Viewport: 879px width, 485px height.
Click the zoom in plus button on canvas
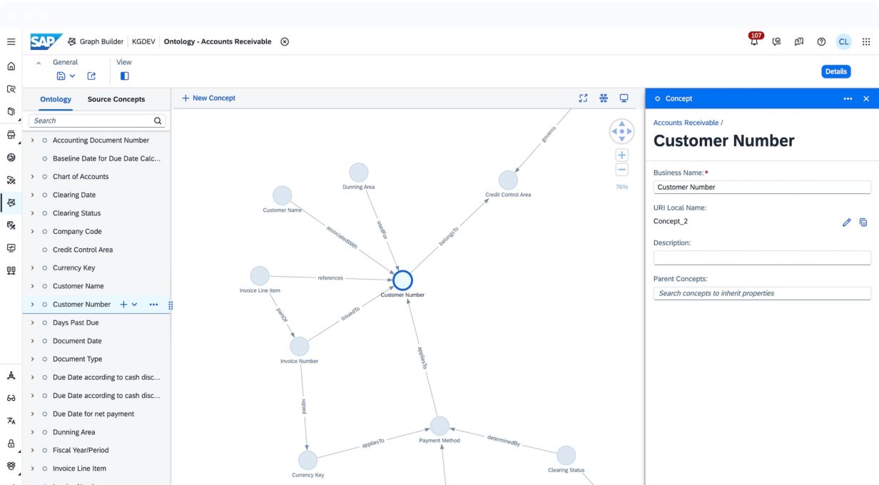coord(621,155)
